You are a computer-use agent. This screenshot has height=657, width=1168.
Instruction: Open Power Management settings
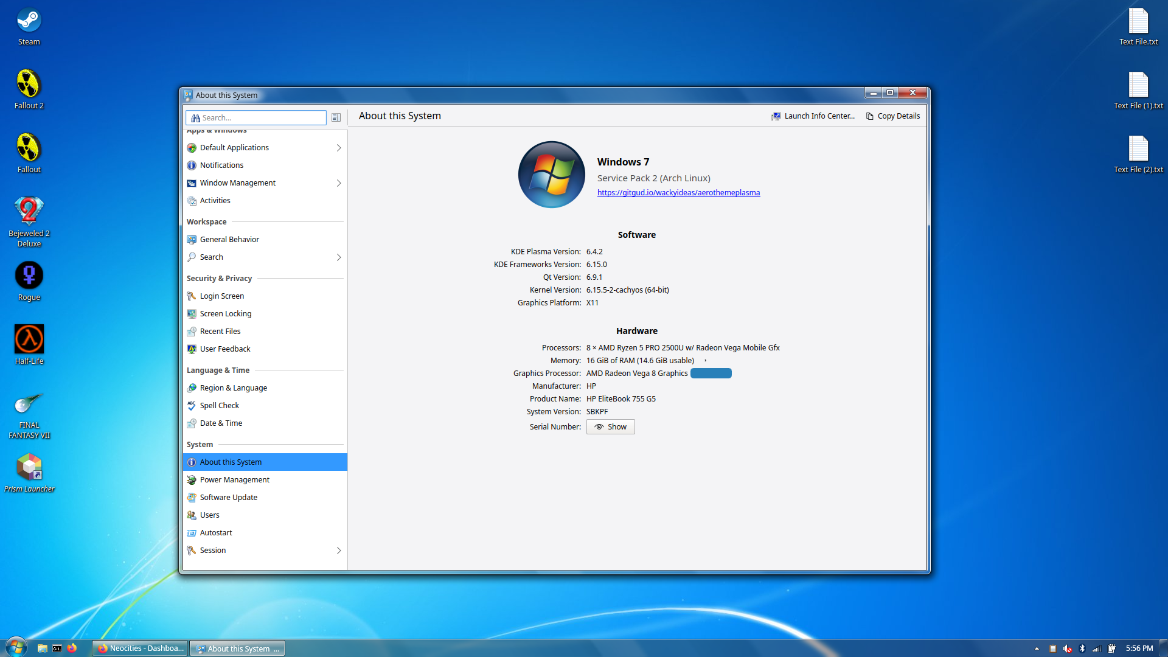(234, 480)
